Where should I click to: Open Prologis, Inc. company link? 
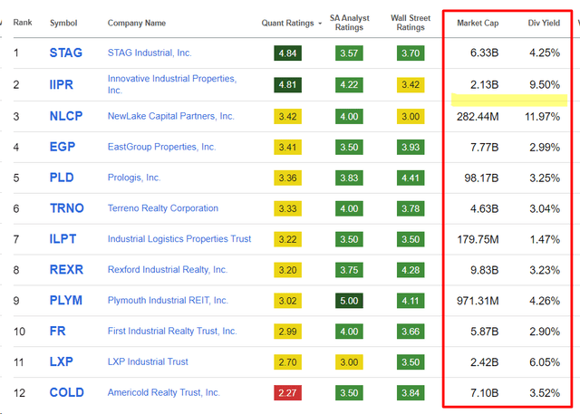(134, 178)
